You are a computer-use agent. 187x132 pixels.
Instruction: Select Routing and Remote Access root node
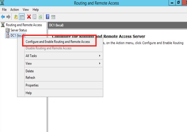coord(24,25)
